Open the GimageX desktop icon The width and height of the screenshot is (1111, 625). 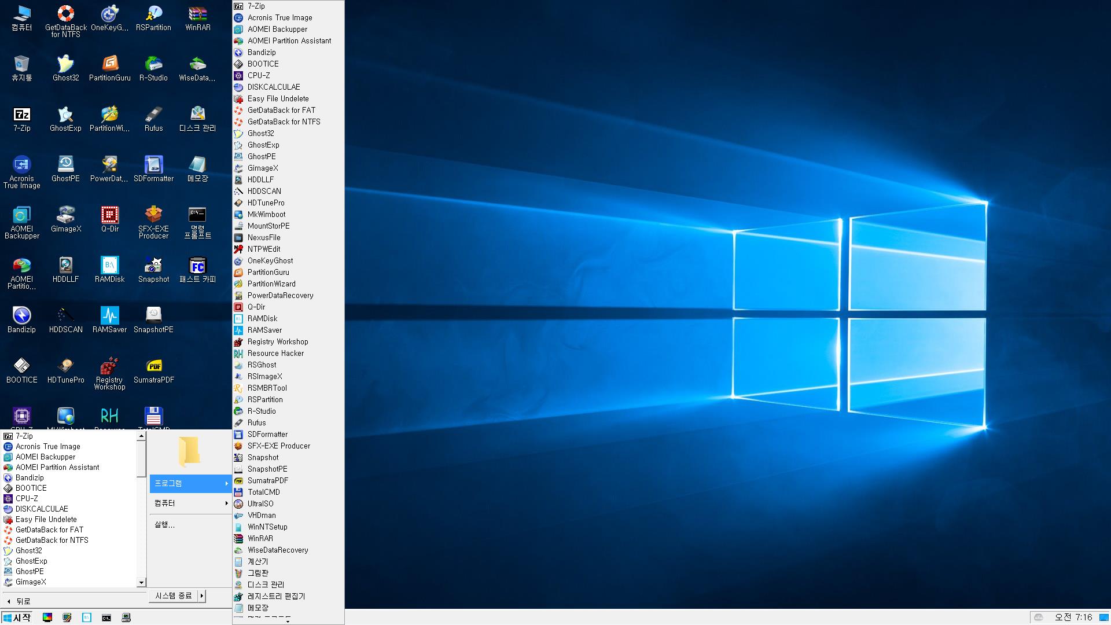tap(66, 219)
